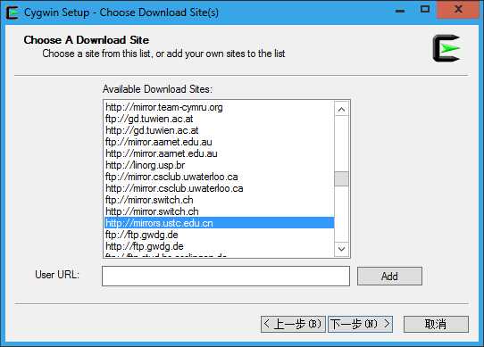Click the scrollbar thumb of site list
The image size is (484, 347).
click(341, 179)
